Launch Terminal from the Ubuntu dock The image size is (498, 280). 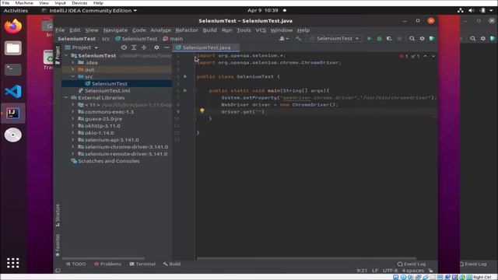(13, 69)
